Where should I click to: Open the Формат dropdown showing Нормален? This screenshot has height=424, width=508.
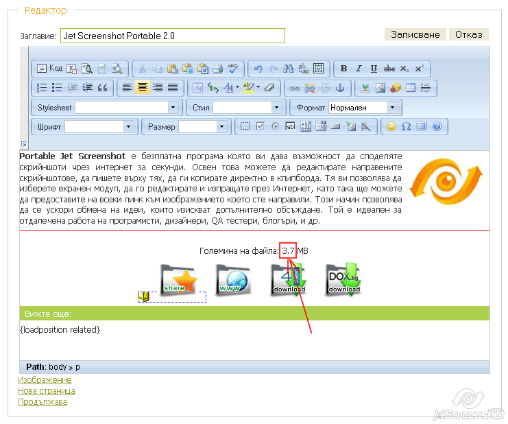pyautogui.click(x=363, y=107)
